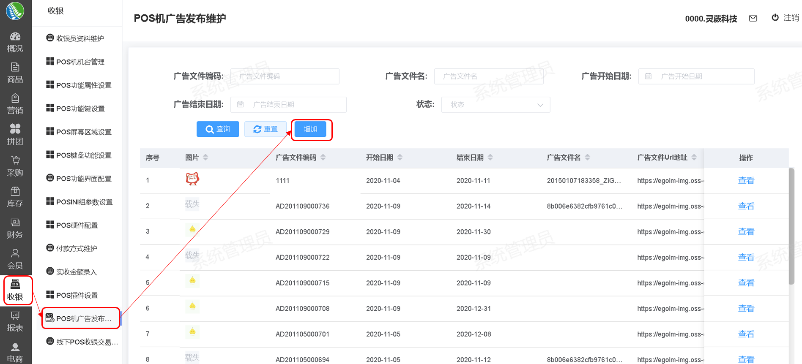Open the 营销 marketing sidebar section
The image size is (802, 364).
coord(15,104)
